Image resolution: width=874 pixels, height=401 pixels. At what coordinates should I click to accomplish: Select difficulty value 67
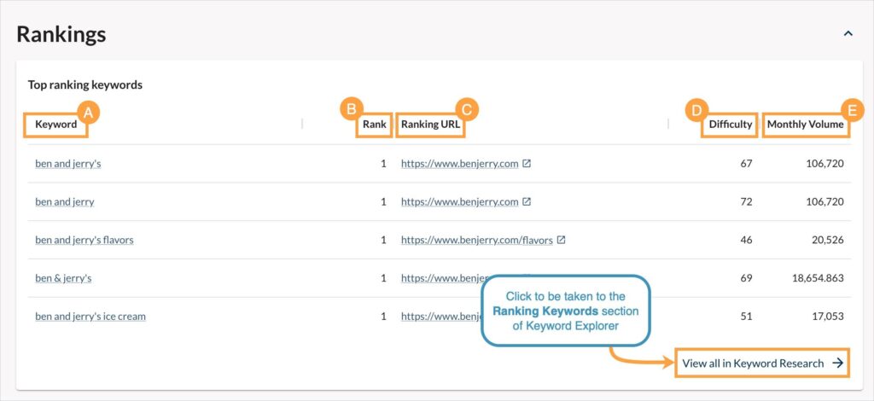746,164
